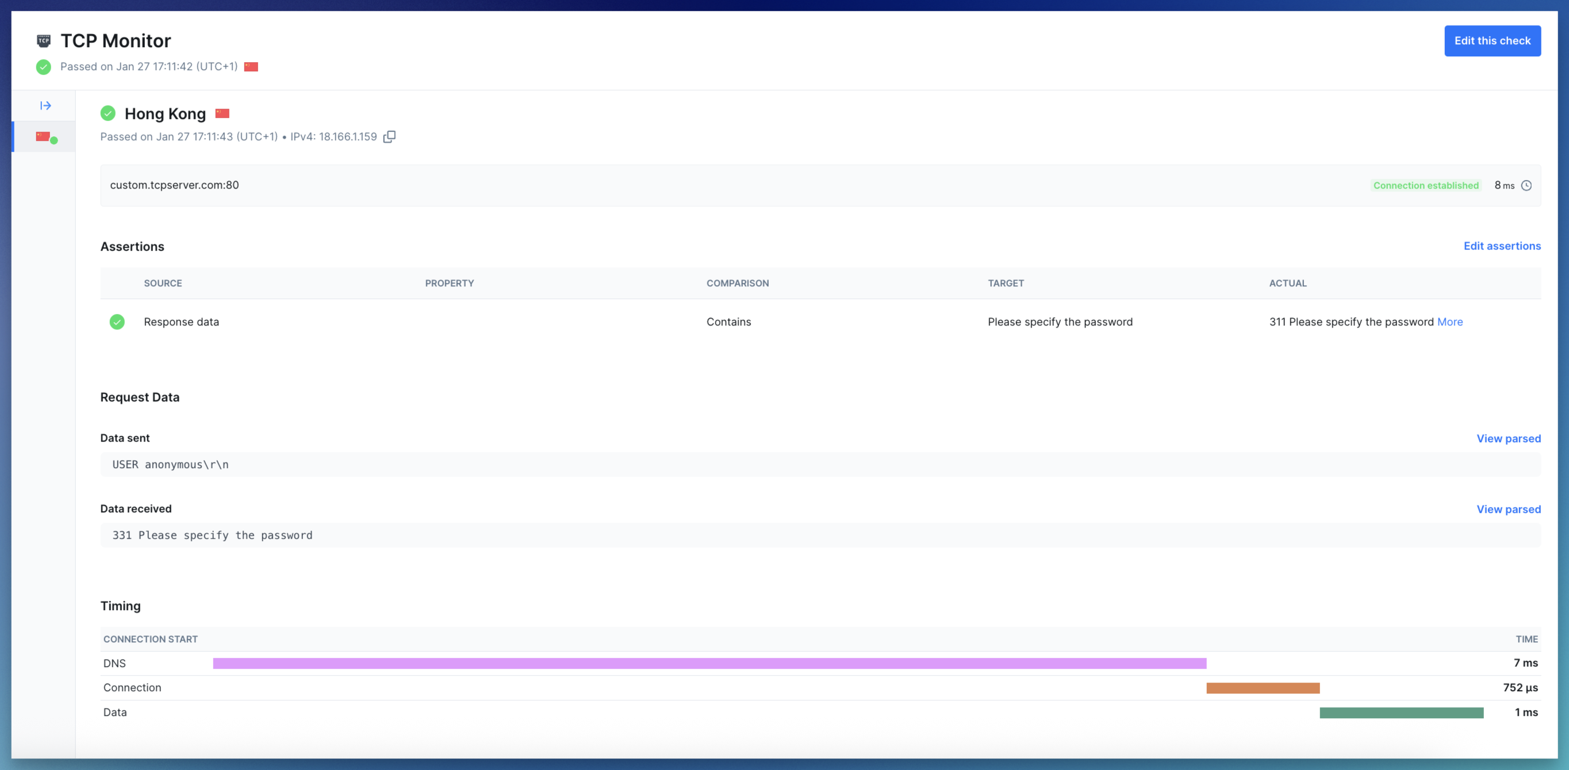Click the Edit this check button

tap(1493, 40)
